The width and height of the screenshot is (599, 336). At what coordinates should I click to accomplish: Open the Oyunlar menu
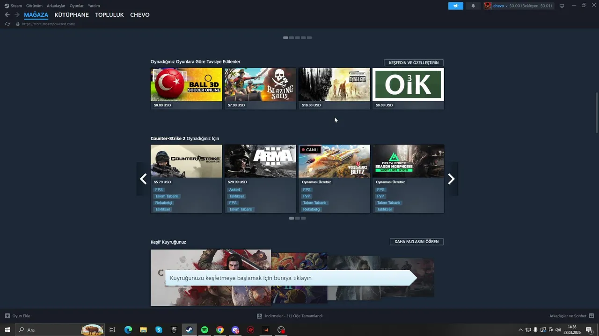click(x=76, y=6)
